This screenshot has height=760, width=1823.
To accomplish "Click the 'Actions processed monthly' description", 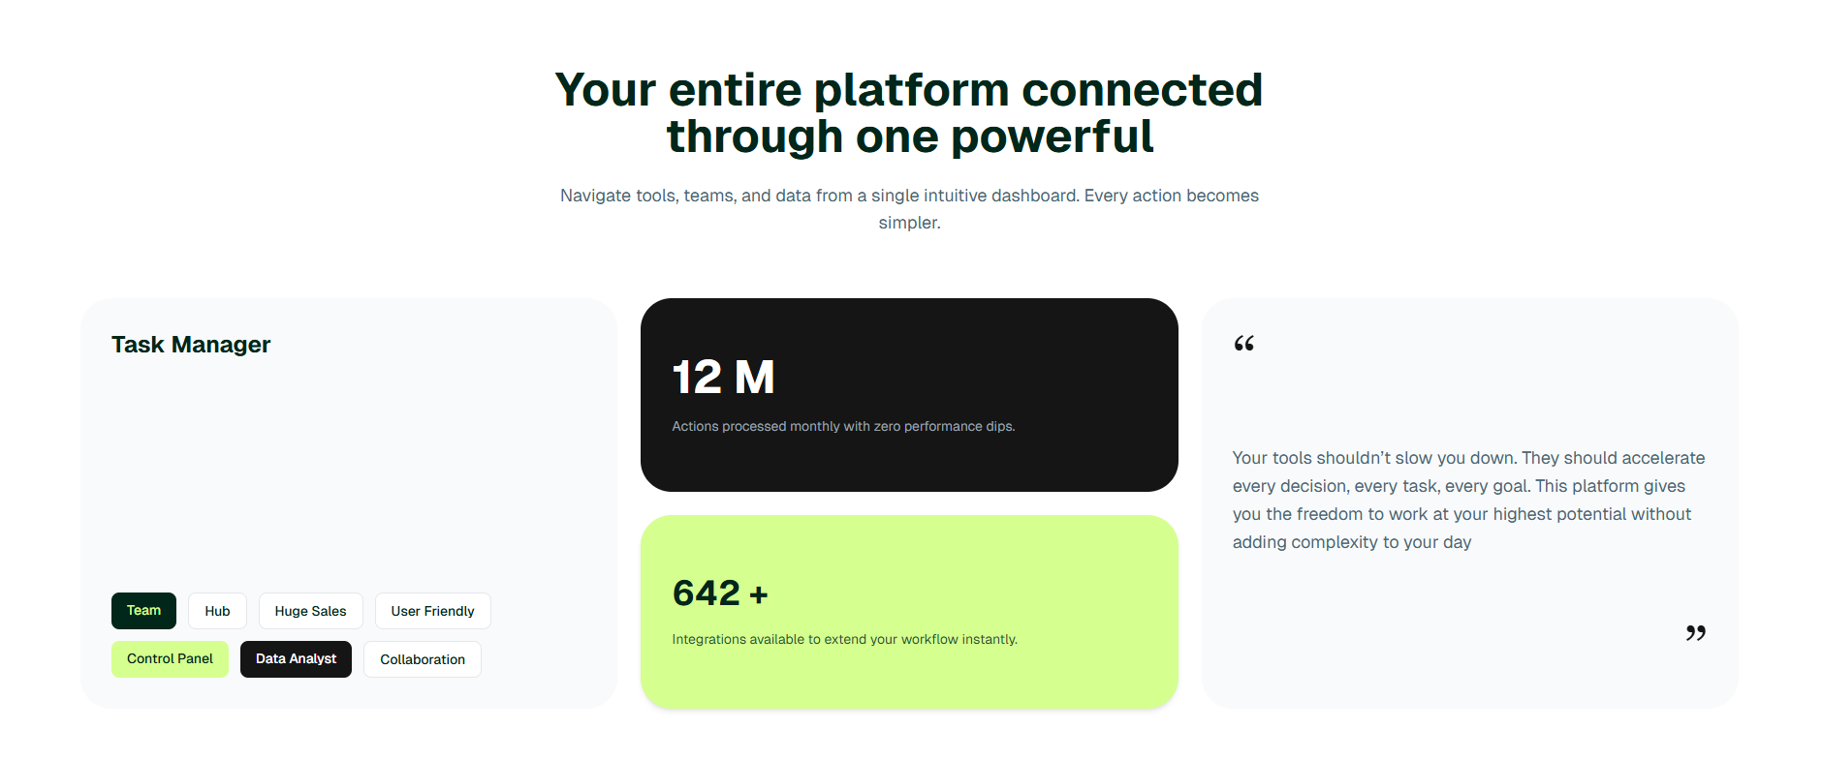I will click(843, 427).
